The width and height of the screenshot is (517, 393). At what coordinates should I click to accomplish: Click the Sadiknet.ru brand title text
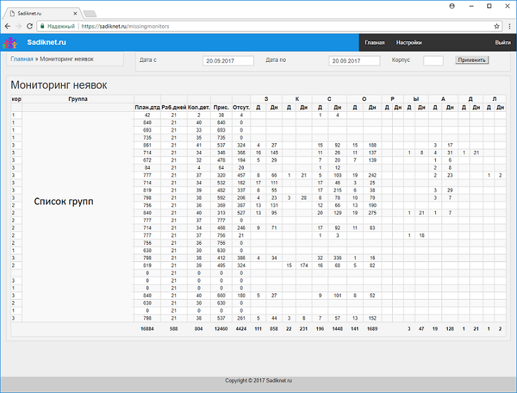[46, 43]
